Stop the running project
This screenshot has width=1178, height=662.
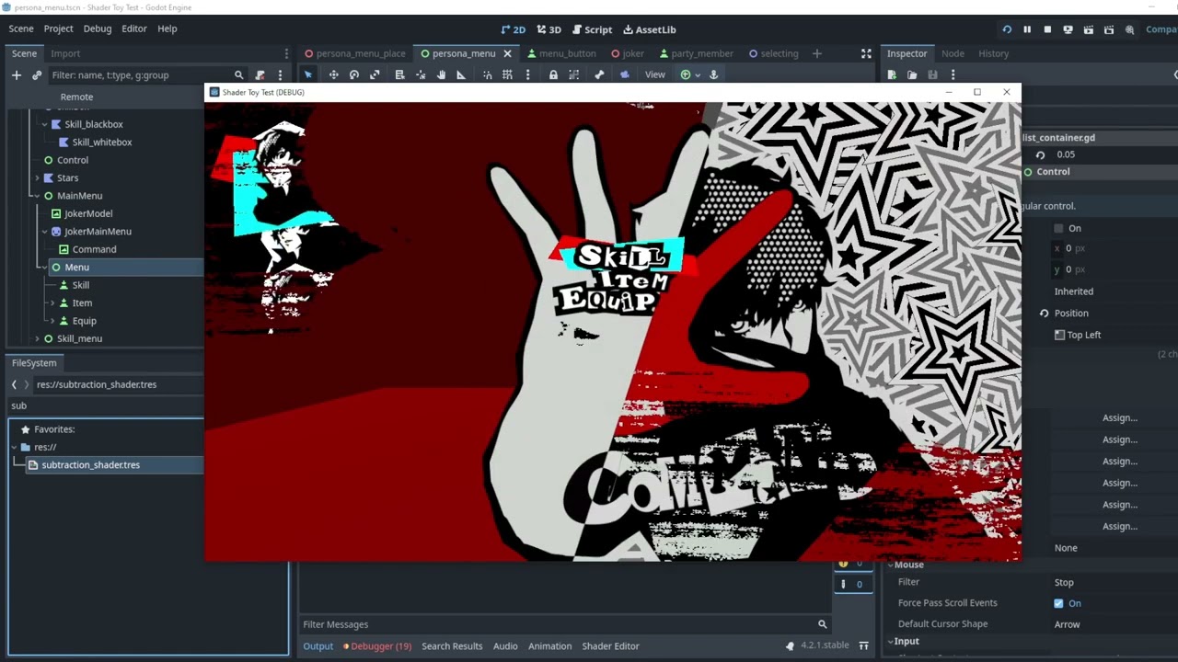coord(1047,29)
